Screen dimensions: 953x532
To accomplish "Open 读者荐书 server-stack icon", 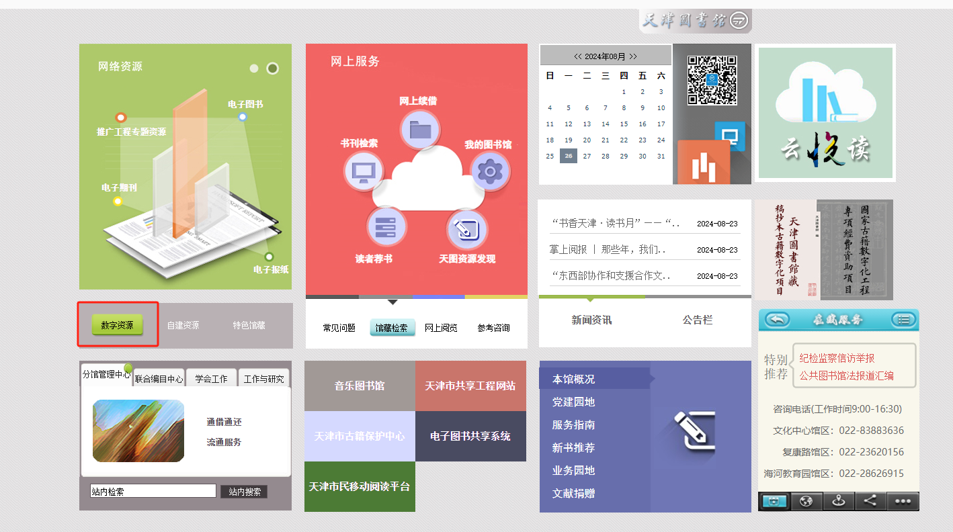I will tap(386, 227).
